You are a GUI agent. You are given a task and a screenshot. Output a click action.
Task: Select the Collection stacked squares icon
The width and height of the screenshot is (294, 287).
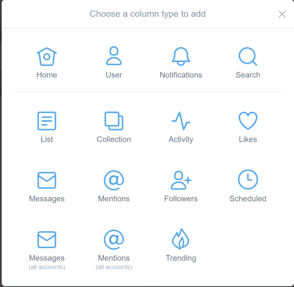(114, 121)
